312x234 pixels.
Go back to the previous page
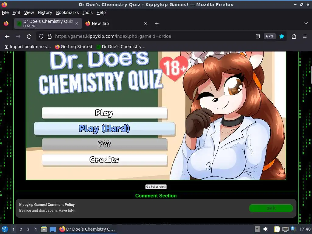(x=7, y=37)
